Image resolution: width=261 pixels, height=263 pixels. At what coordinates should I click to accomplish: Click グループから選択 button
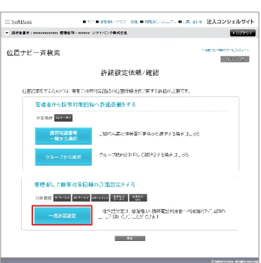[63, 157]
